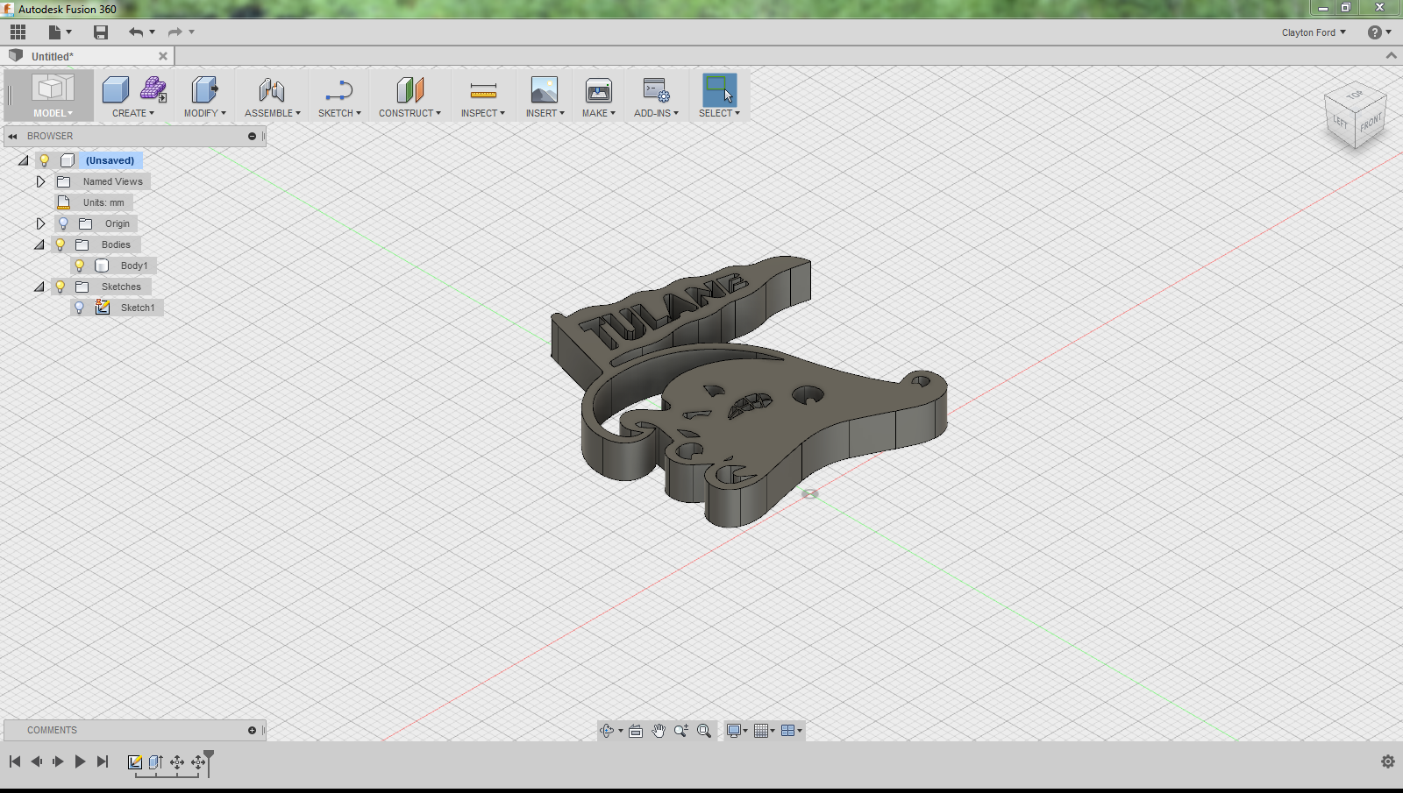Close the Untitled* tab
This screenshot has height=793, width=1403.
163,56
